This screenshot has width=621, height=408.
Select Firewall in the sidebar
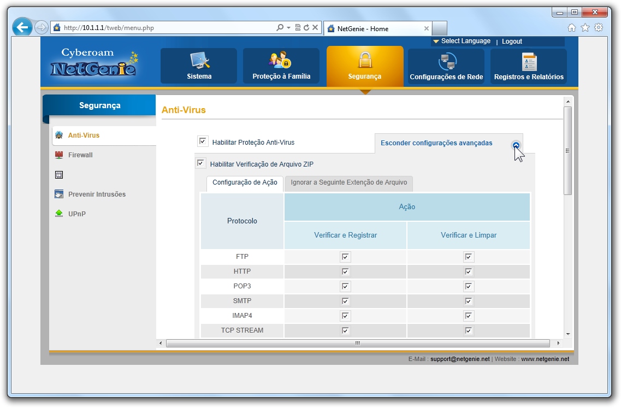[80, 155]
